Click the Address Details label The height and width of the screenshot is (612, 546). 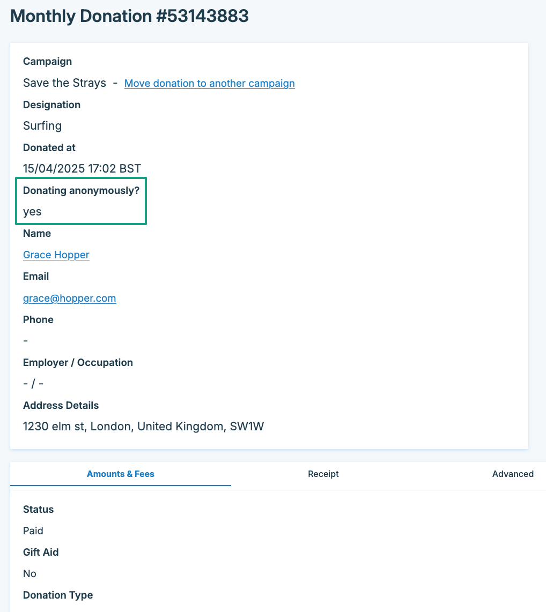coord(61,405)
